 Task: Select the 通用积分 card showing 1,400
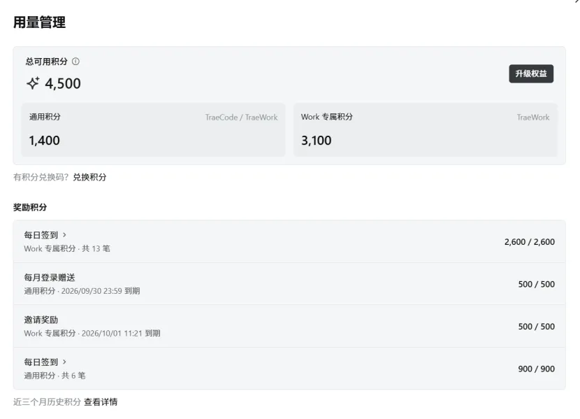coord(153,129)
